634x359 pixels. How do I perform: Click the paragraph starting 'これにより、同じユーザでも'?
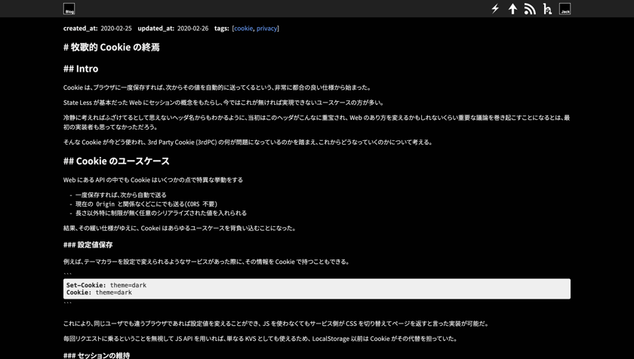[x=276, y=324]
